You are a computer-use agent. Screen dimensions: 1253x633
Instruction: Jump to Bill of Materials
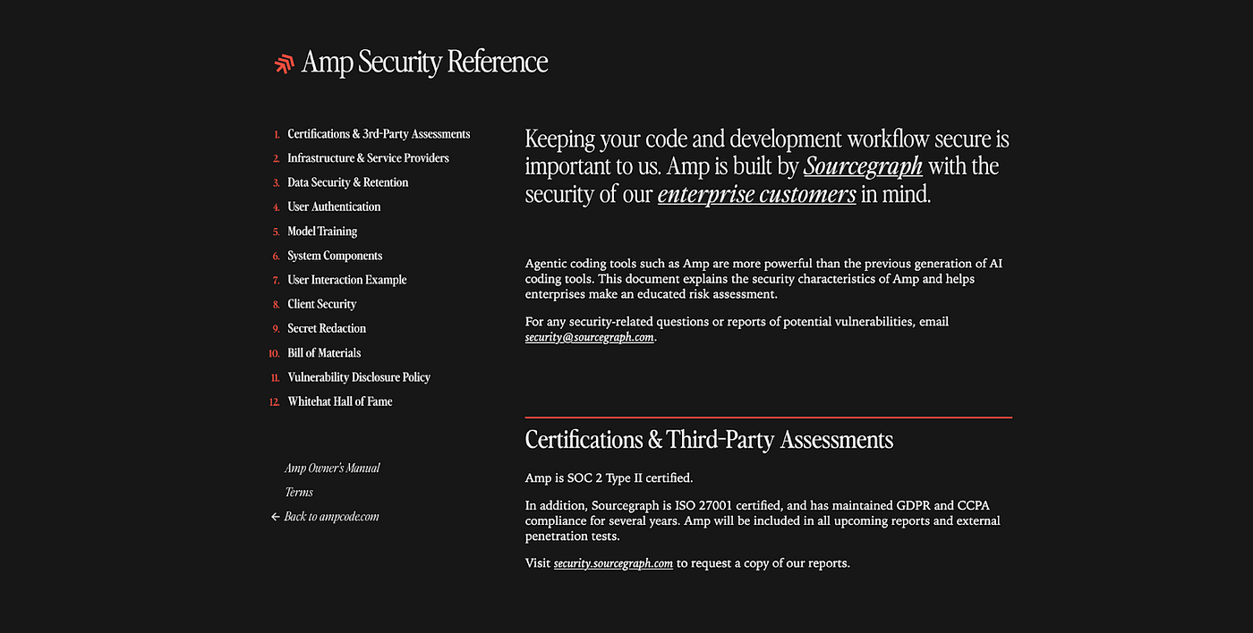coord(324,353)
